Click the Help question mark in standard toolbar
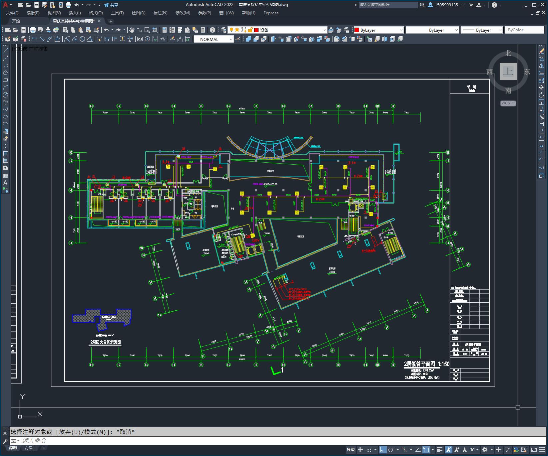 click(213, 30)
